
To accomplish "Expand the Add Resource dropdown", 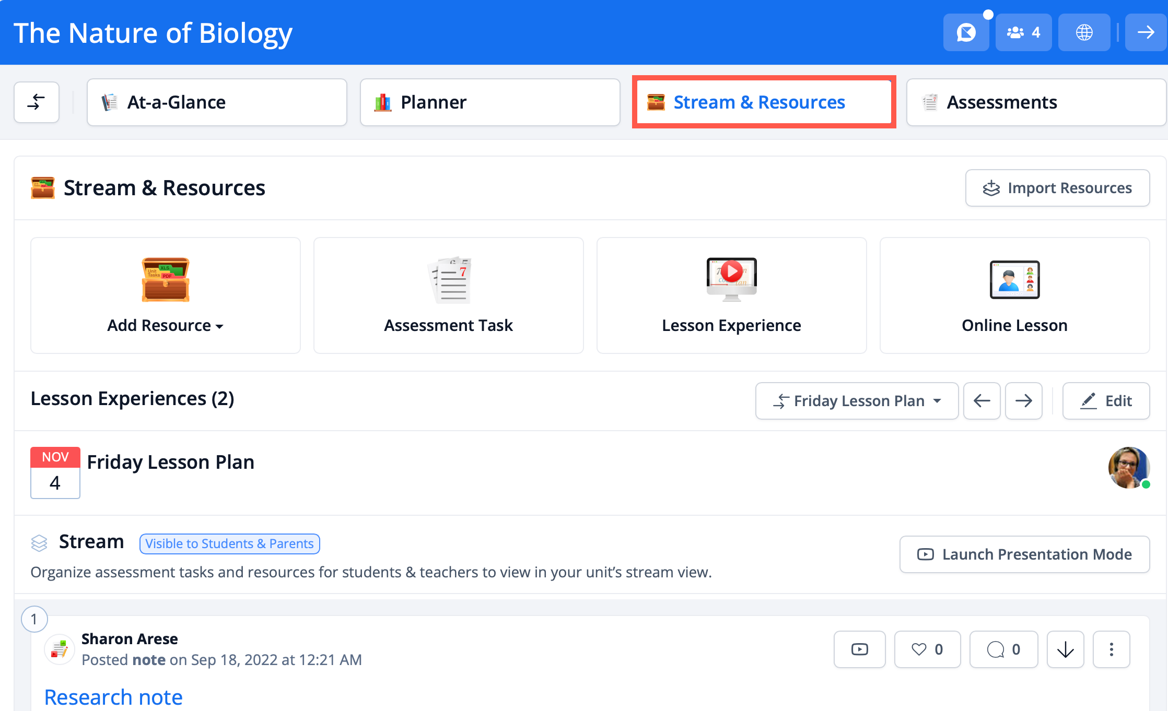I will coord(165,325).
